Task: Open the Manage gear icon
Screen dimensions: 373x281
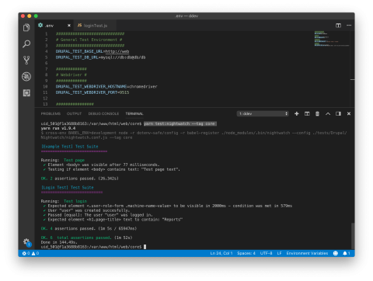Action: coord(26,242)
